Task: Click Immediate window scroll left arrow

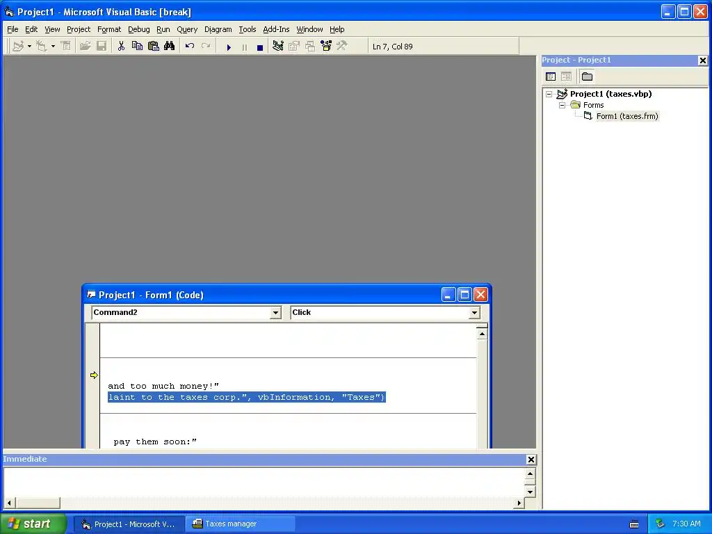Action: click(9, 503)
